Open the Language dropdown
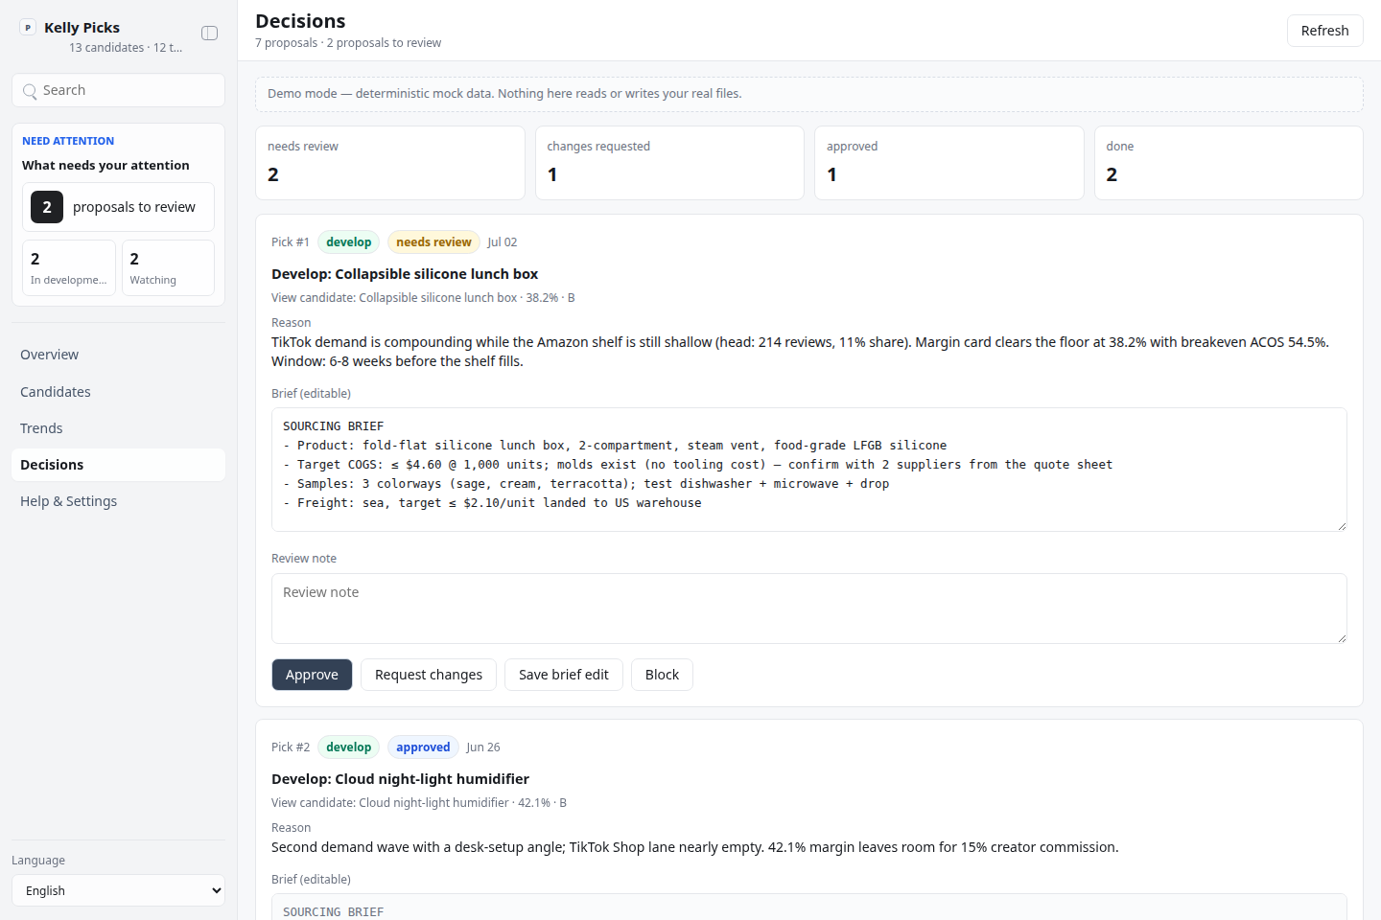 pyautogui.click(x=118, y=890)
